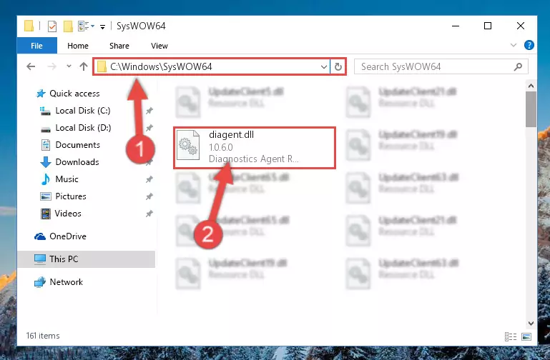Click the pin icon next to Pictures
This screenshot has width=550, height=360.
(149, 196)
